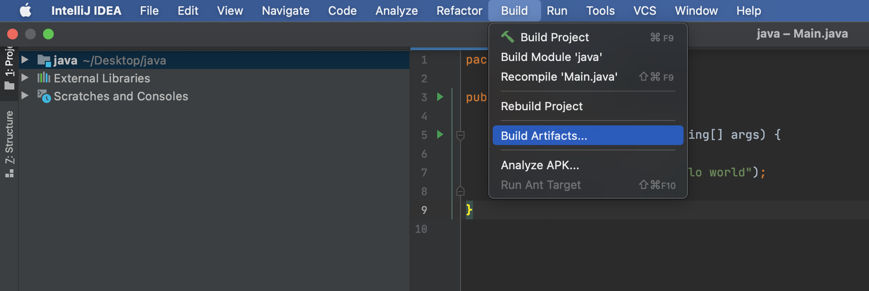Open the Navigate menu
Screen dimensions: 869x291
[x=285, y=10]
